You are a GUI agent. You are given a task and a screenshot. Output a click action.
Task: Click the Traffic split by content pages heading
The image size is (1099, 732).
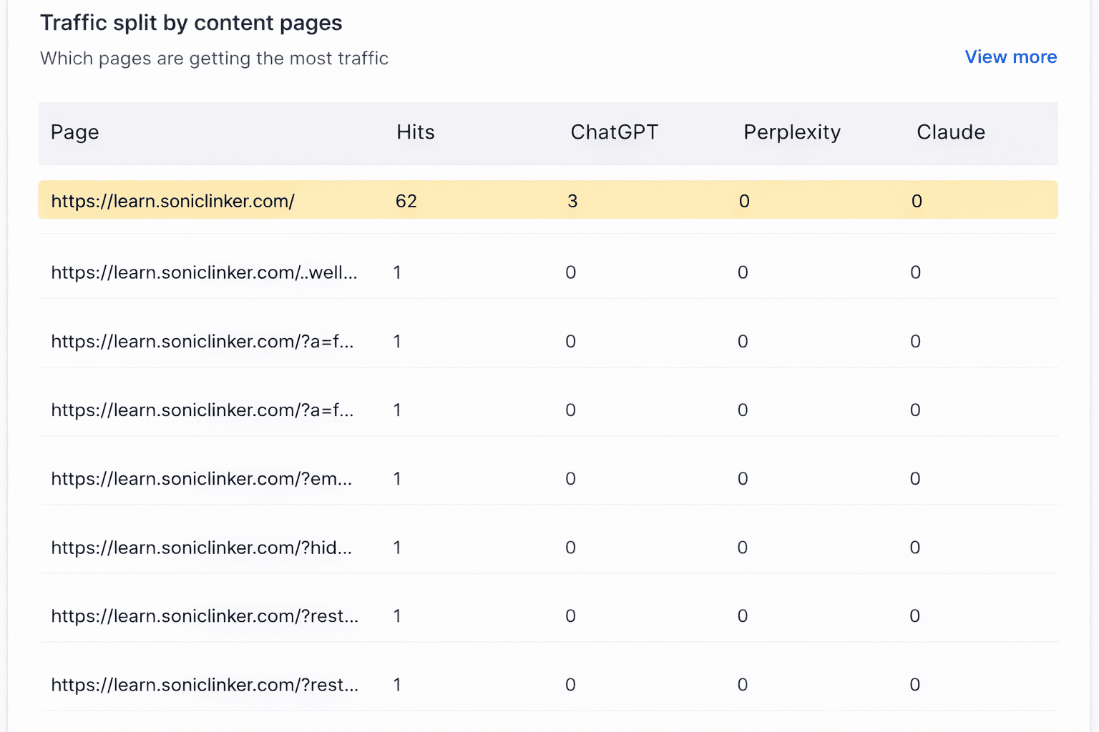coord(191,23)
